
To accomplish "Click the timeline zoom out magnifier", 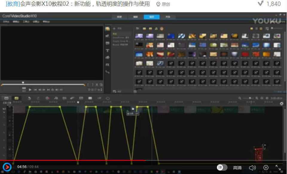I will tap(239, 98).
